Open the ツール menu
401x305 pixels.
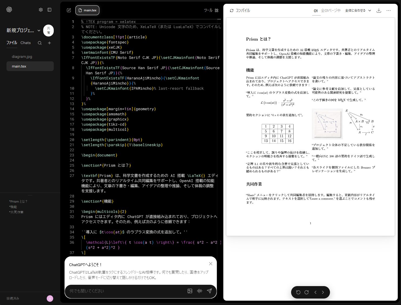[208, 10]
